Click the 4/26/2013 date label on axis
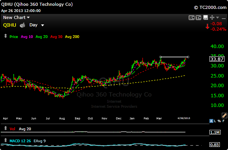Viewport: 228px width, 150px height. [x=184, y=118]
